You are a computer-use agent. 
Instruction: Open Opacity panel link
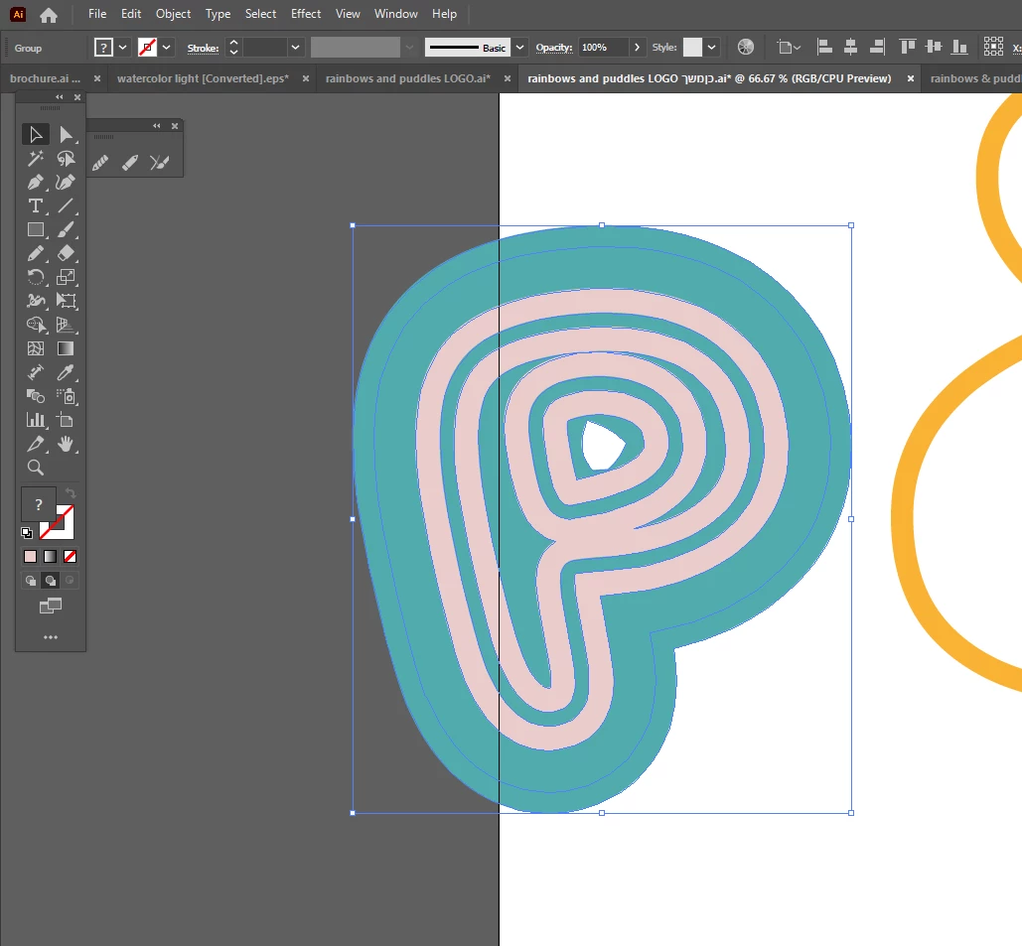pyautogui.click(x=554, y=48)
